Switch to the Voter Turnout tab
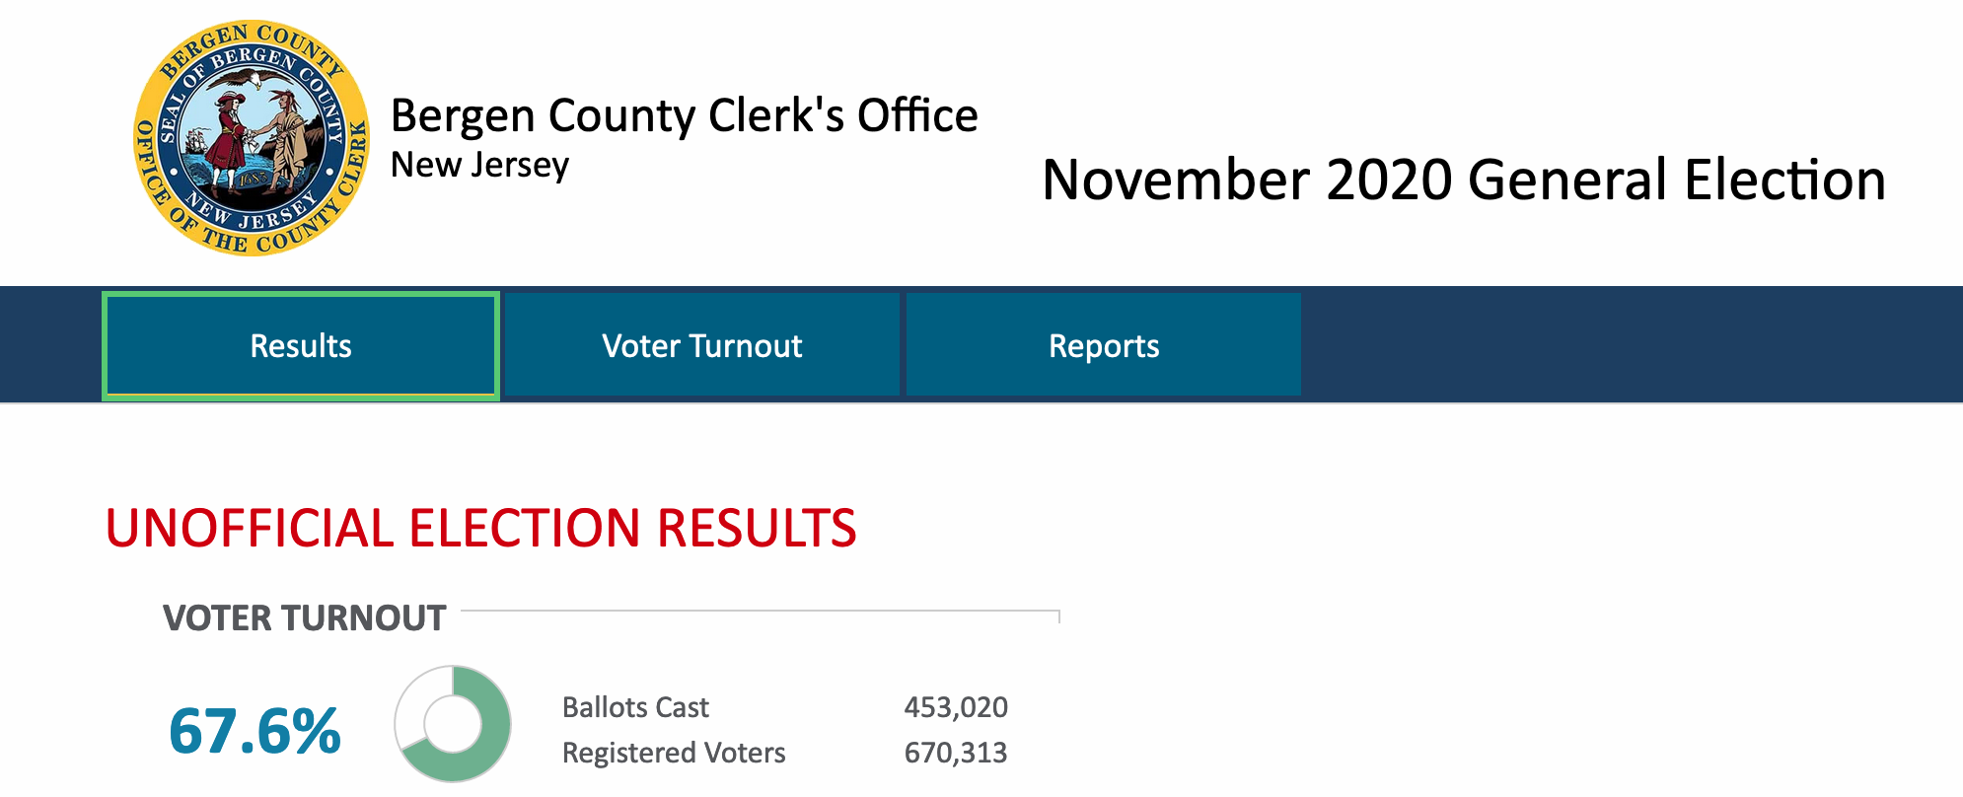This screenshot has width=1963, height=797. click(701, 346)
